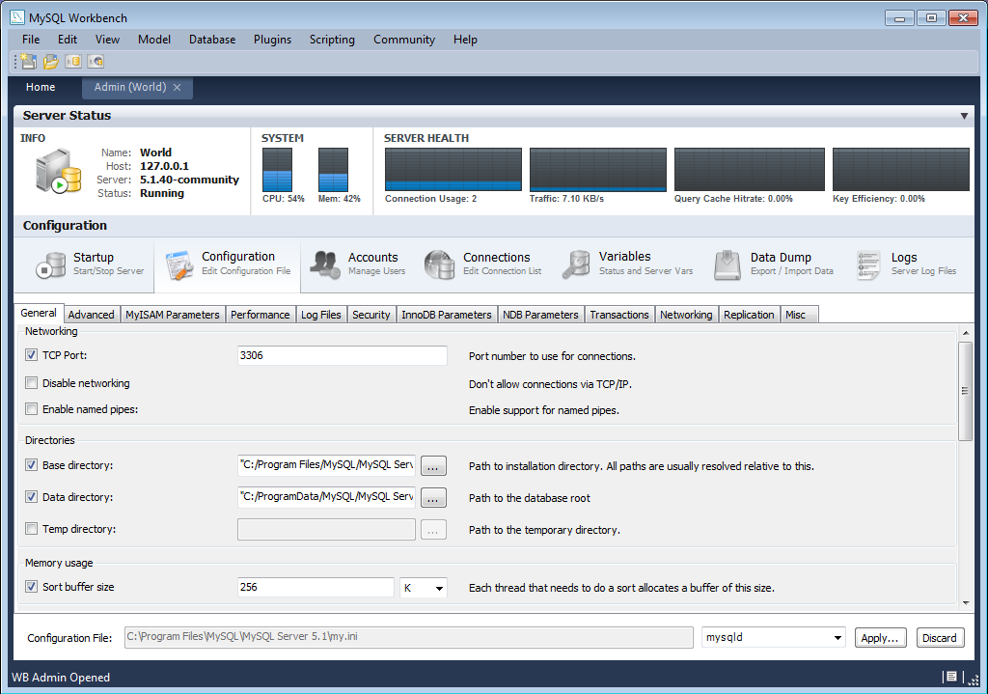Collapse the Server Status panel
Viewport: 988px width, 694px height.
point(964,115)
